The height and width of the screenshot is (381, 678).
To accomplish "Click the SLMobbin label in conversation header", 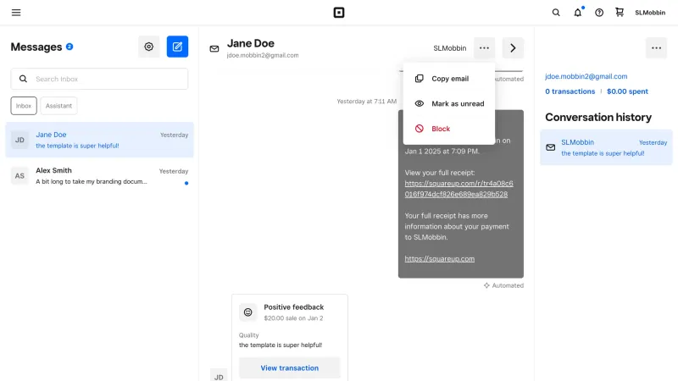I will point(450,48).
